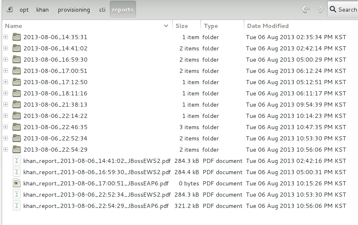
Task: Select the 2013-08-06_14:35:31 folder icon
Action: click(x=16, y=37)
